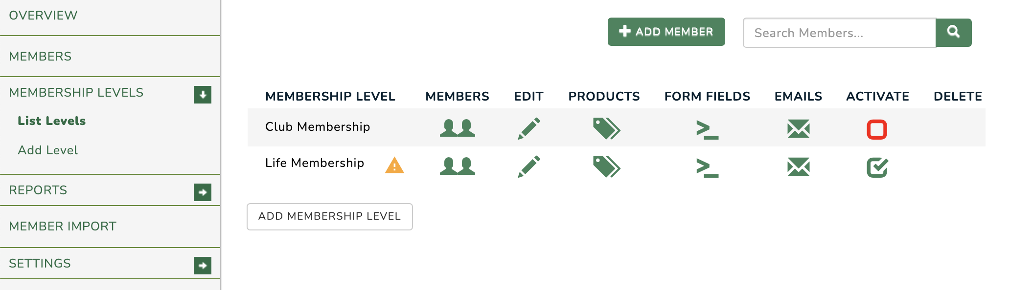1010x290 pixels.
Task: Open Emails settings for Club Membership
Action: click(798, 127)
